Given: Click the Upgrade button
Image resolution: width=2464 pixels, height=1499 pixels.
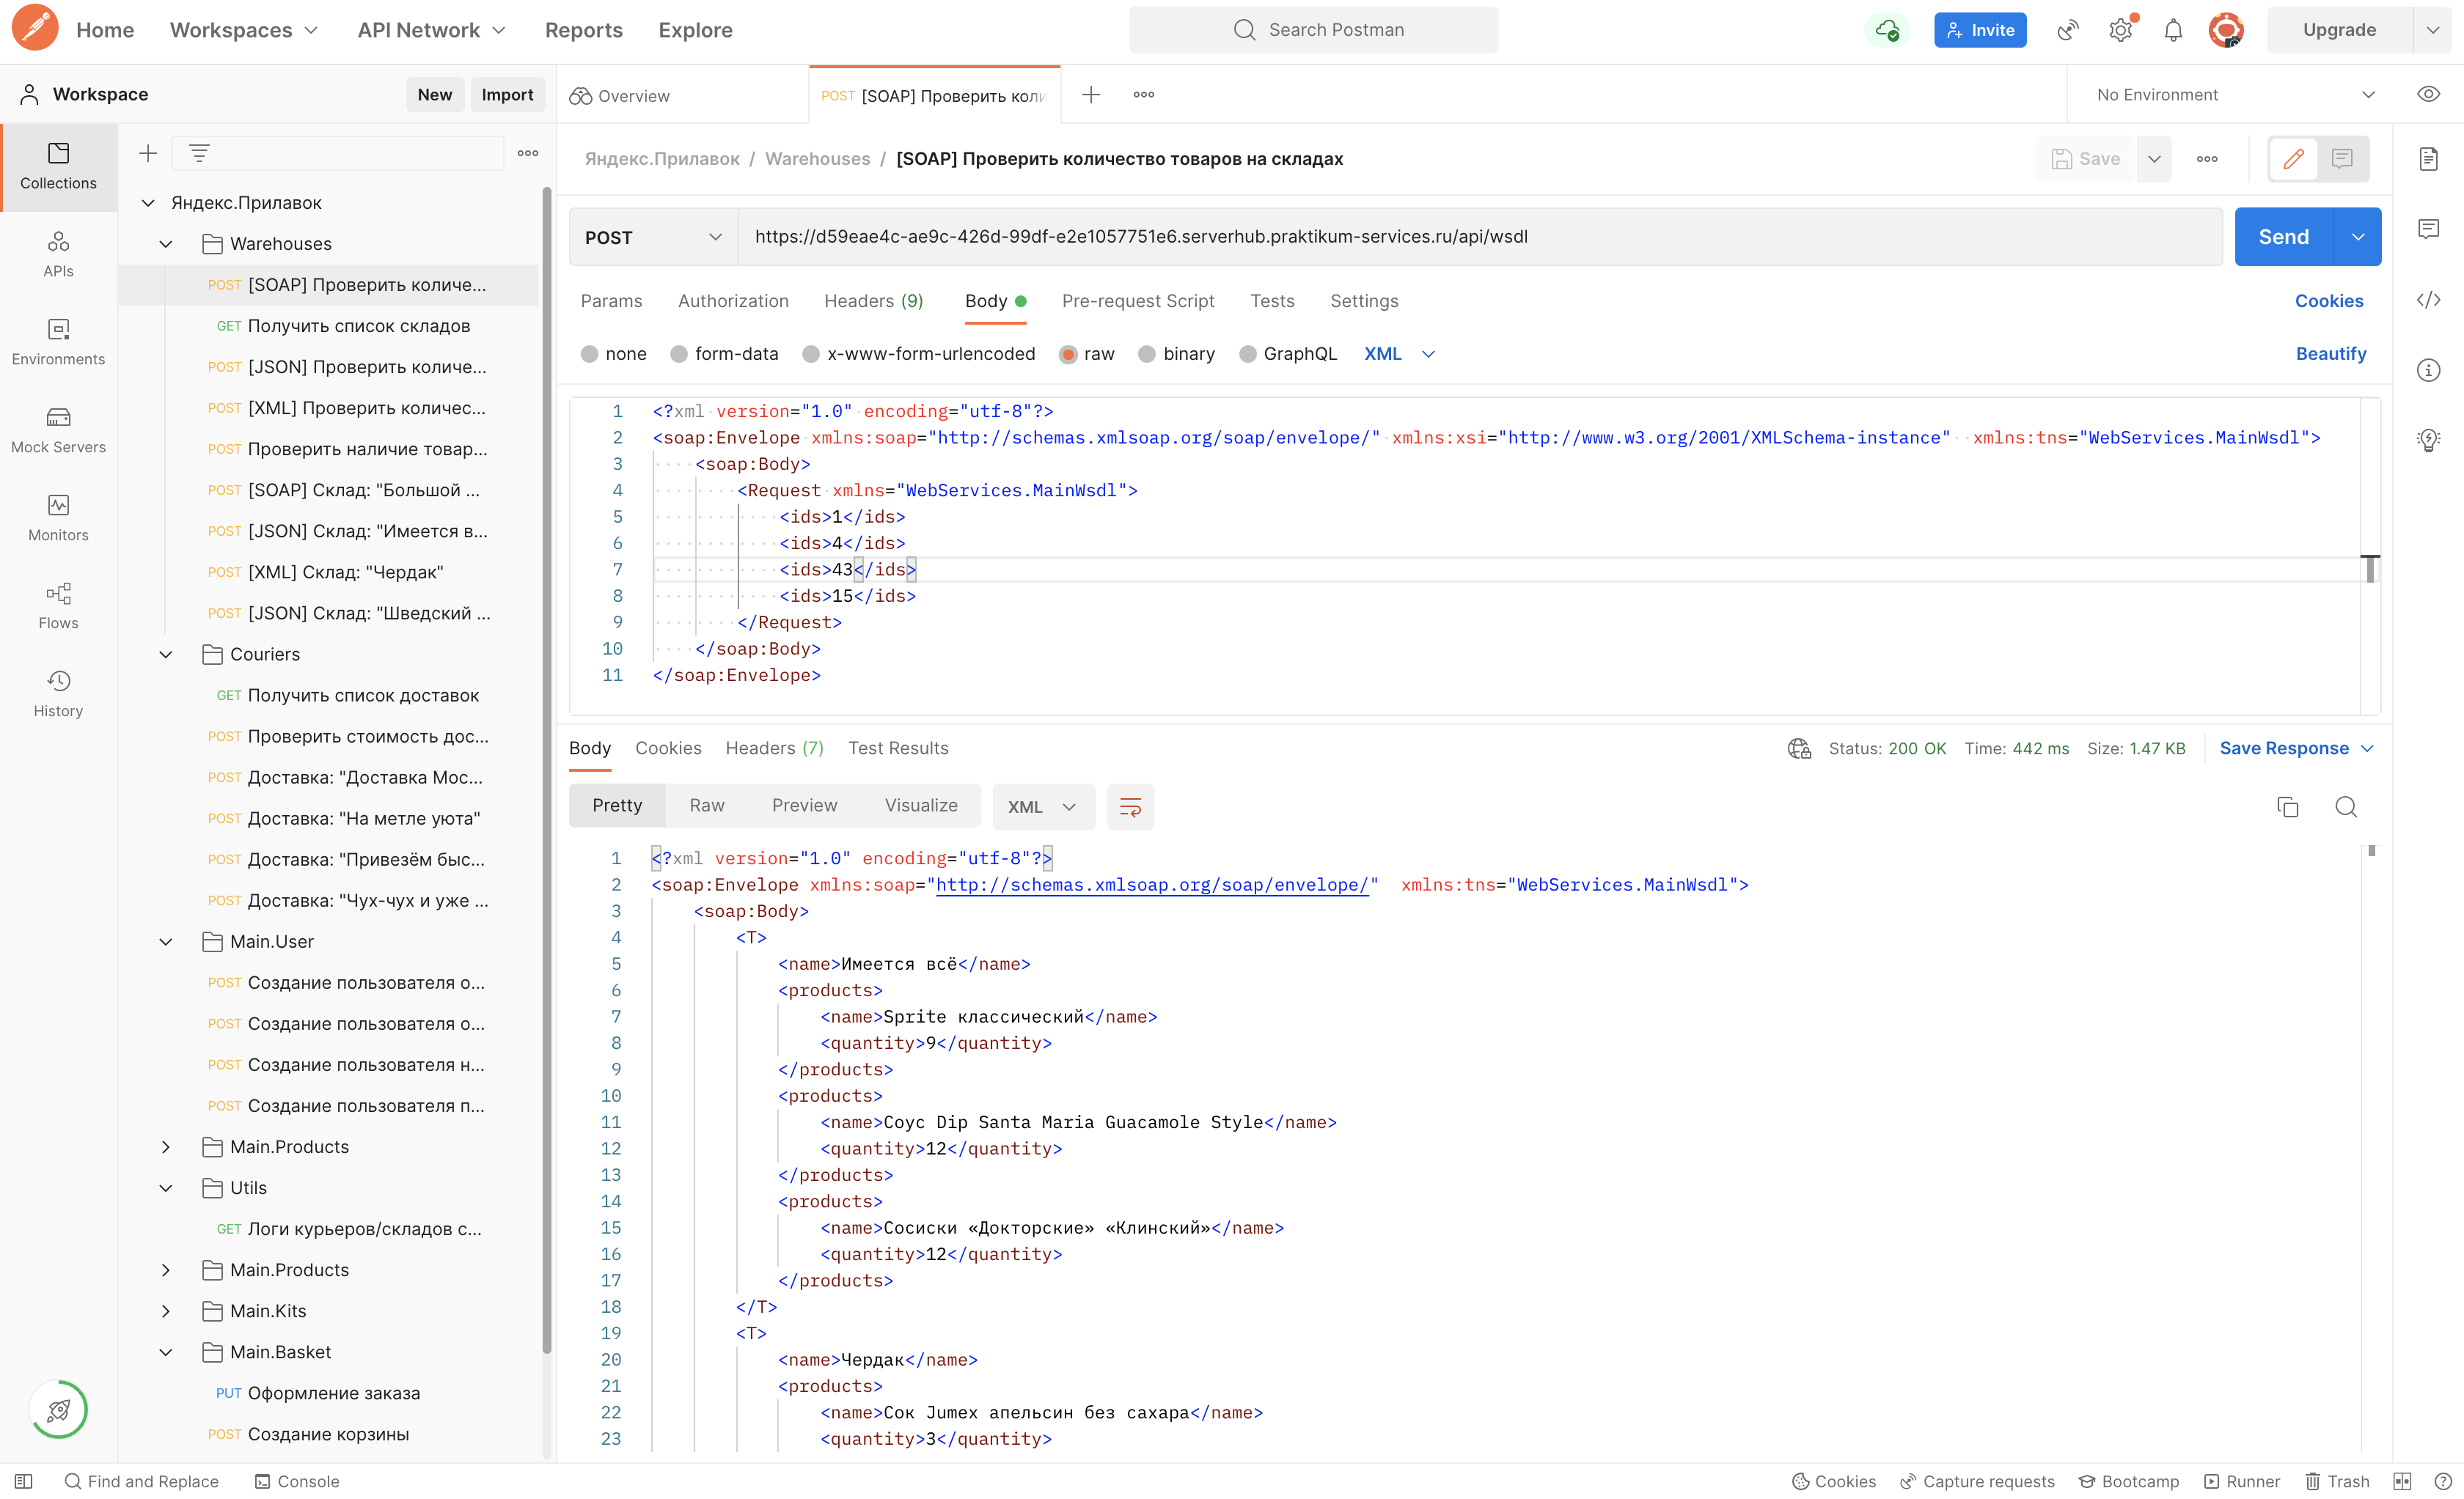Looking at the screenshot, I should point(2338,30).
